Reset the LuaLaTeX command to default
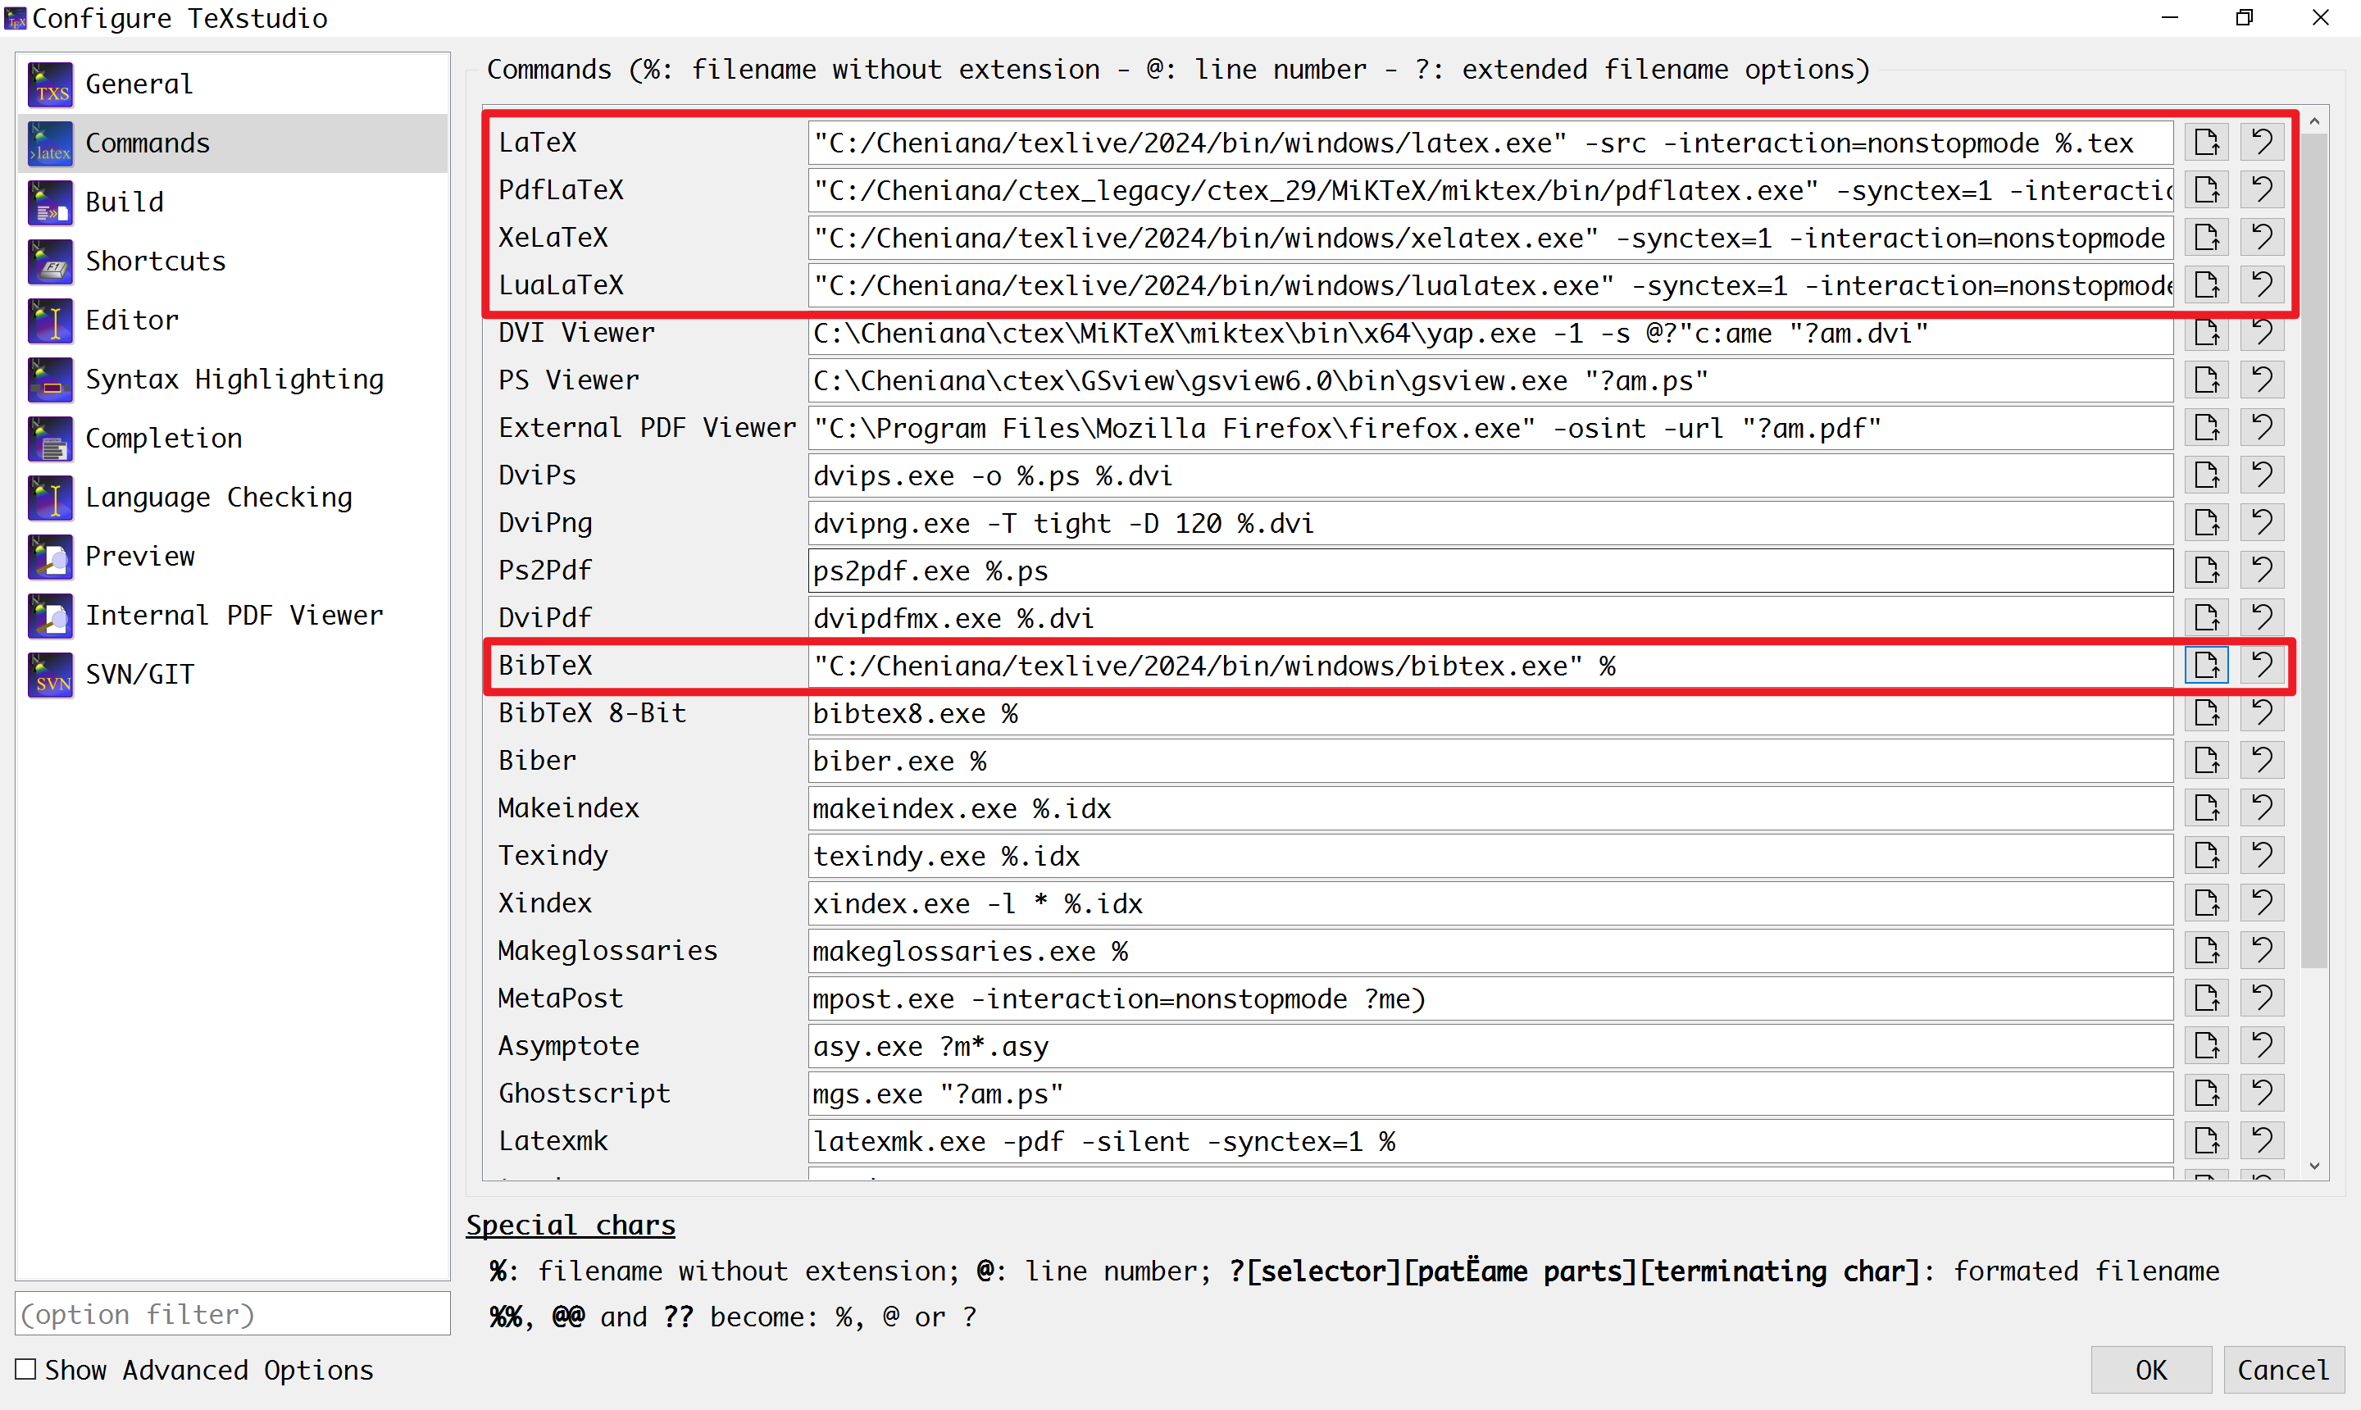This screenshot has width=2361, height=1410. 2262,285
